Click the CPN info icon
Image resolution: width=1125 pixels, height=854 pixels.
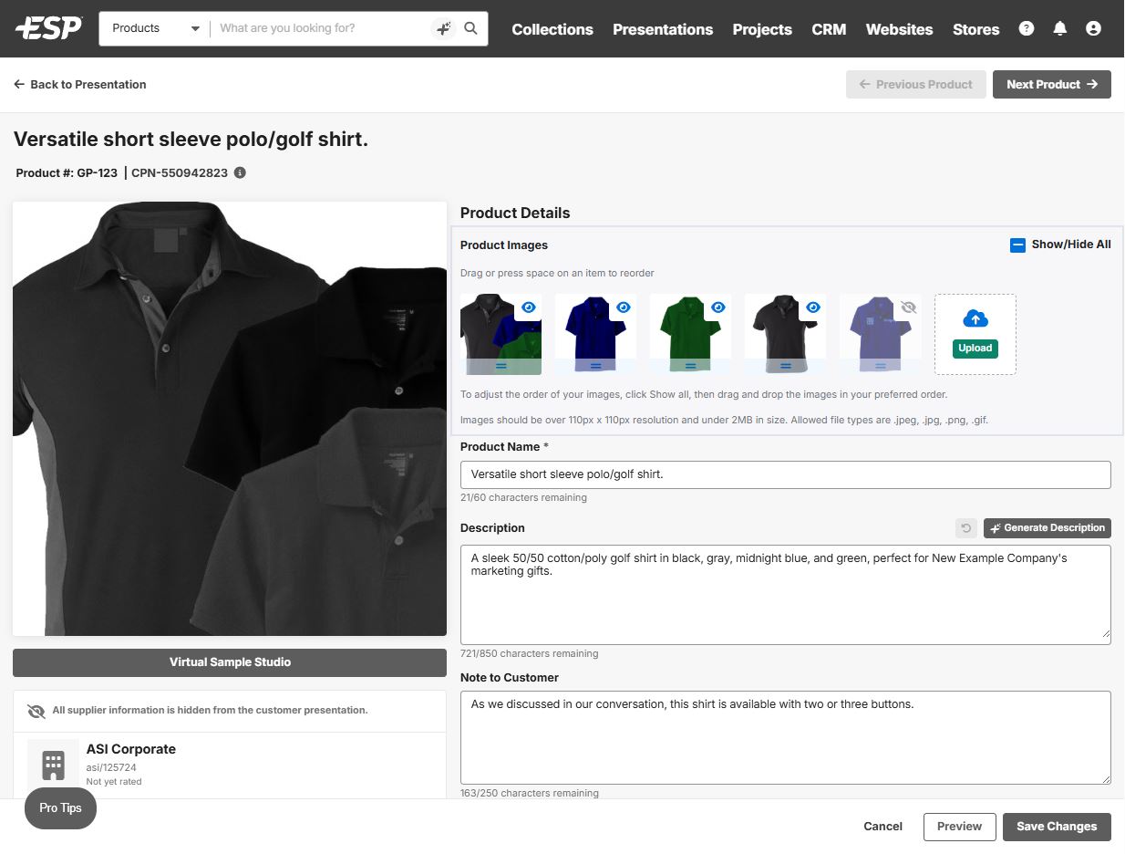(x=240, y=172)
